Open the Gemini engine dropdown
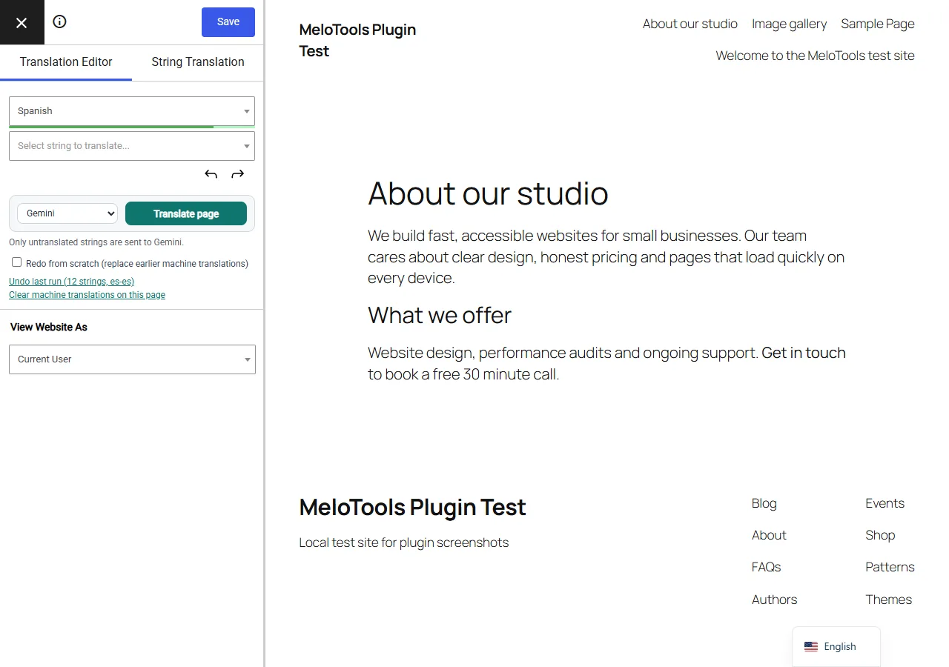The width and height of the screenshot is (949, 667). [x=67, y=213]
